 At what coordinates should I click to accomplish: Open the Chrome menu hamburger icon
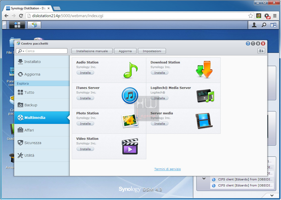tap(275, 16)
